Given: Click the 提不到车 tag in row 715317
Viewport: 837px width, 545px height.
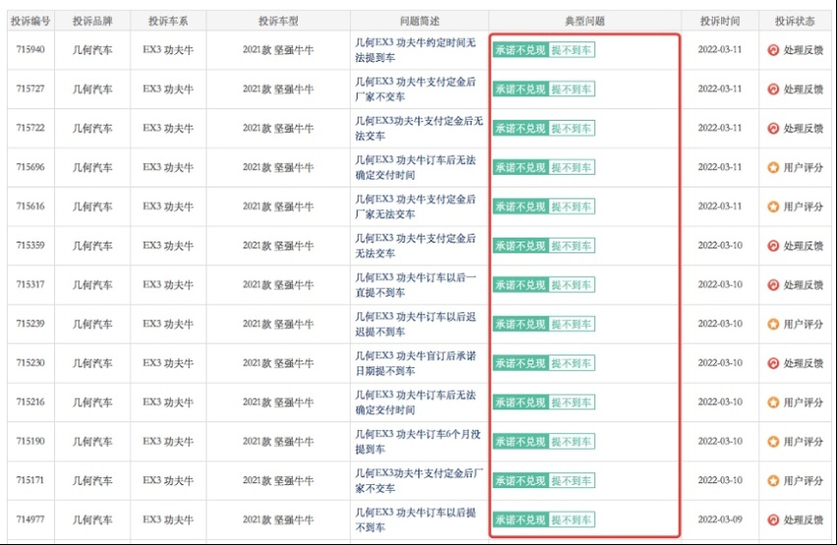Looking at the screenshot, I should pos(572,285).
